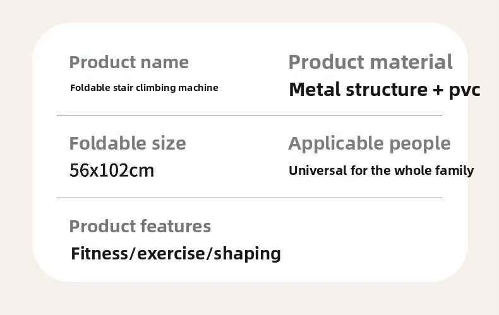Click the divider line below Product name
This screenshot has height=315, width=499.
click(x=249, y=116)
